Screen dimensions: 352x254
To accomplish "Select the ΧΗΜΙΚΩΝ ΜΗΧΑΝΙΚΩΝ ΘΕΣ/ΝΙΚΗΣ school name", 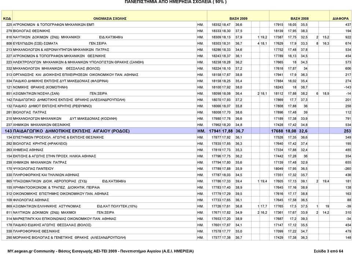I will pyautogui.click(x=42, y=125).
